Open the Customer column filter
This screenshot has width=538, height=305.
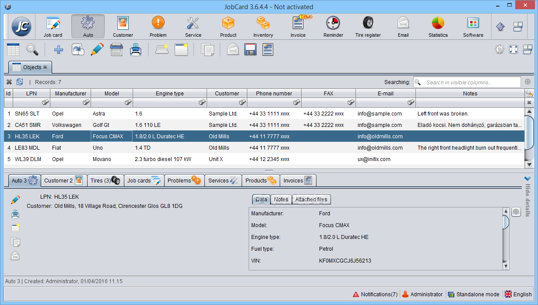[x=243, y=102]
